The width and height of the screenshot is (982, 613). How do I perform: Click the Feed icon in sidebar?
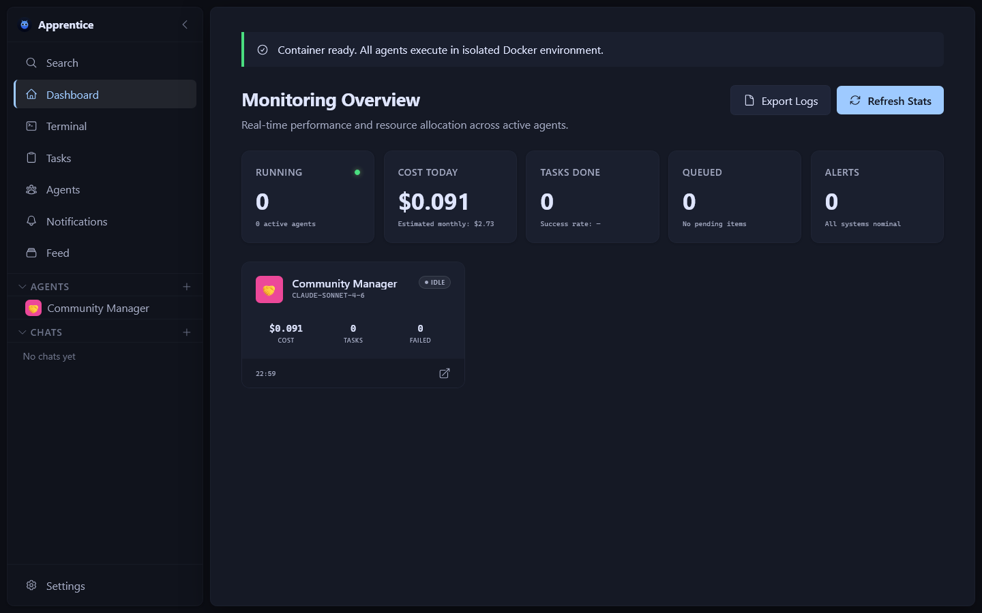pos(31,253)
